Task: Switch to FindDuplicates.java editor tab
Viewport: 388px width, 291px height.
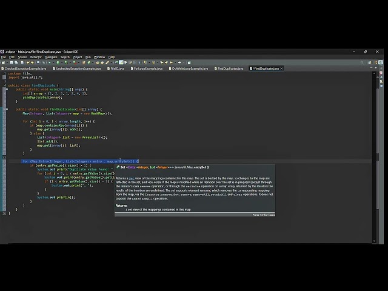Action: point(230,69)
